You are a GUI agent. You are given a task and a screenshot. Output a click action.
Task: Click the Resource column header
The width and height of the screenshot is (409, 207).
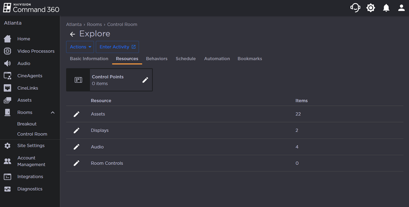[101, 101]
